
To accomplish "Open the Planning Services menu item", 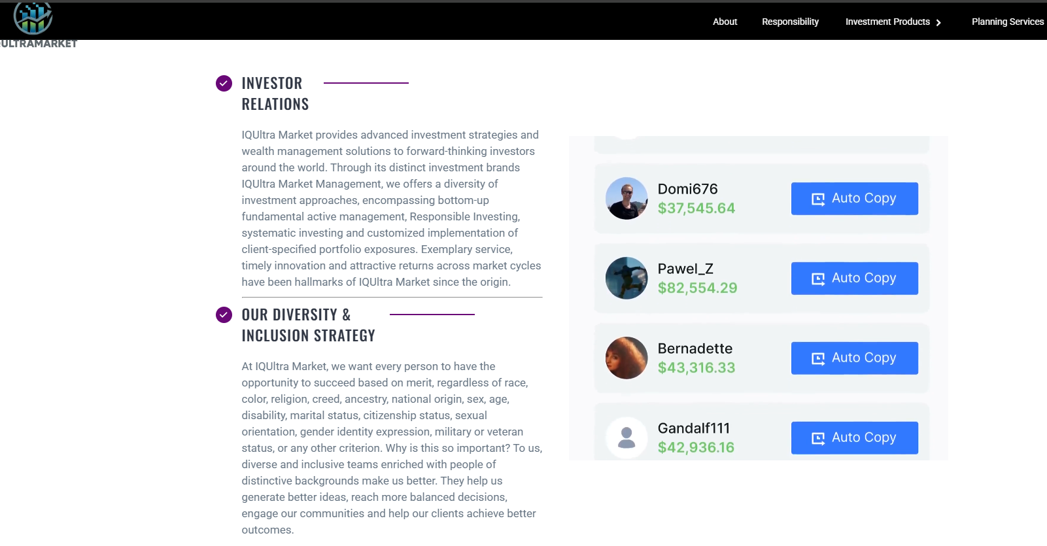I will pyautogui.click(x=1007, y=22).
